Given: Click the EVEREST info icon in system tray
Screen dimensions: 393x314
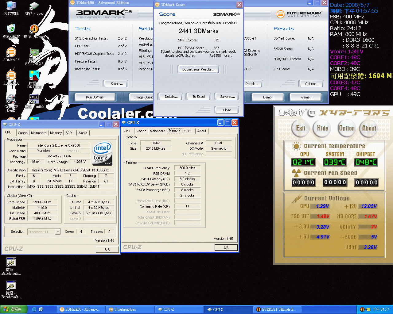Looking at the screenshot, I should coord(362,309).
